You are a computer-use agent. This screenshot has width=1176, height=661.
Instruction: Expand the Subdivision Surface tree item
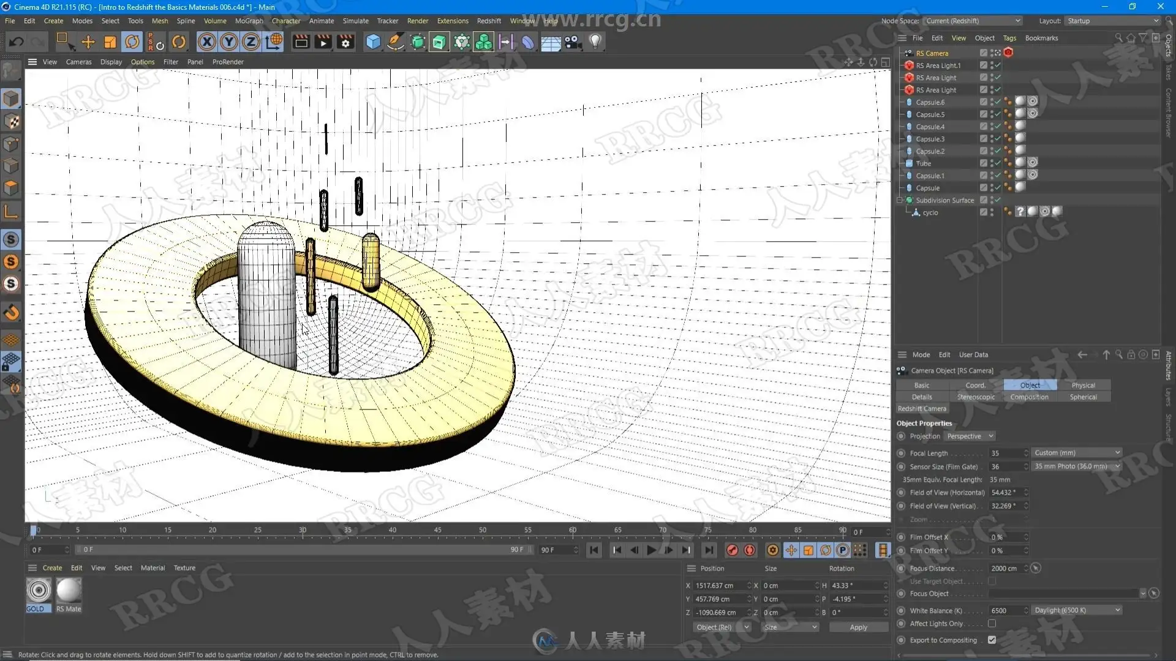coord(900,200)
